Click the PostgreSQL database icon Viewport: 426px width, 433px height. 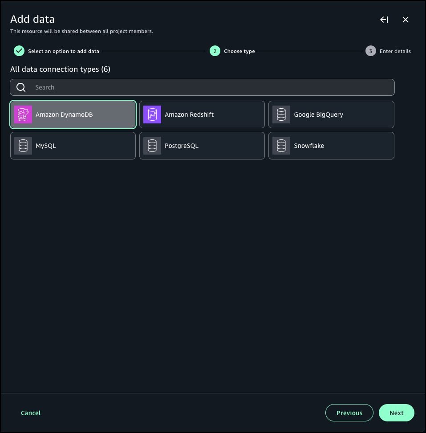[x=152, y=146]
